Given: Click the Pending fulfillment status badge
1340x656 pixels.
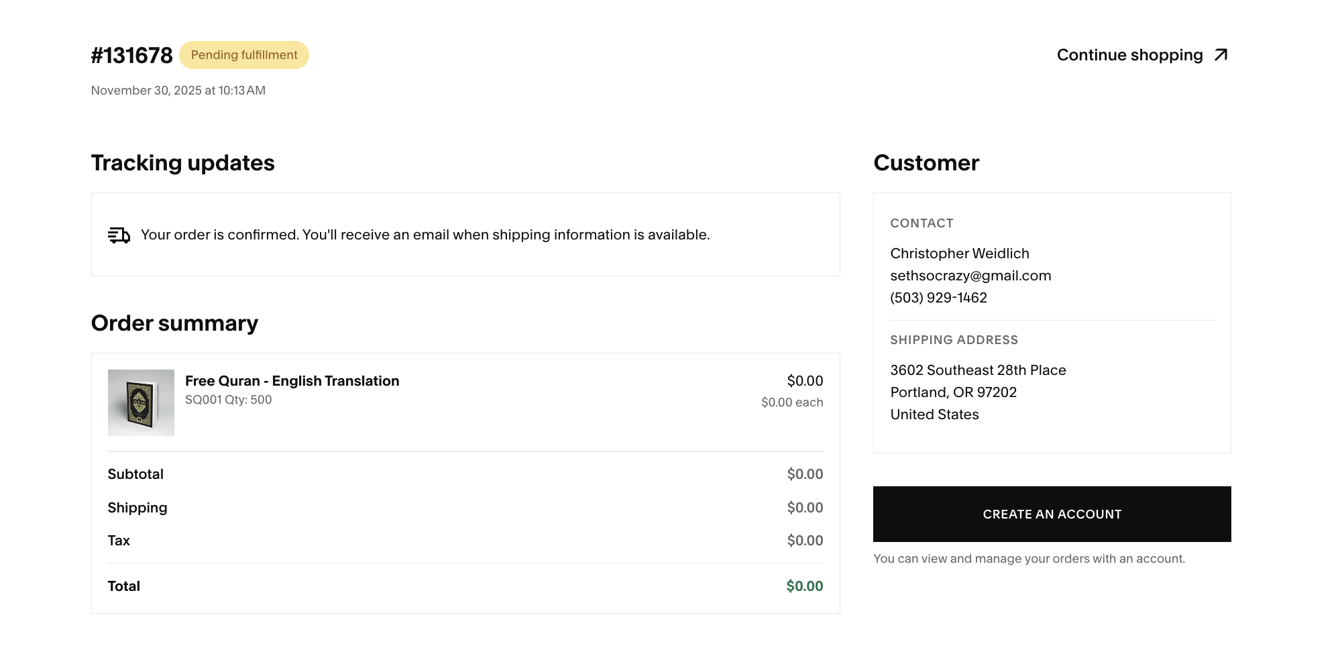Looking at the screenshot, I should (x=244, y=55).
